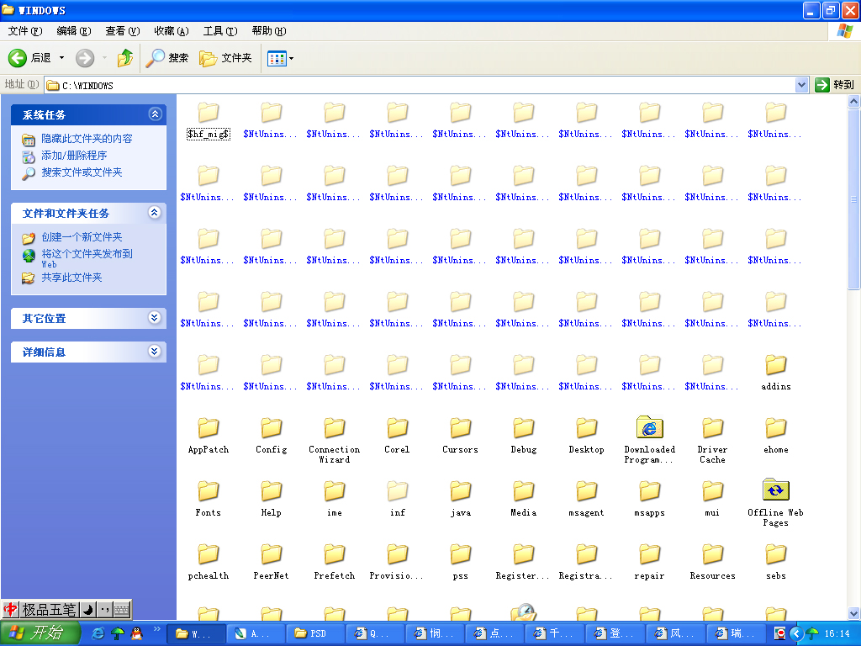Screen dimensions: 861x646
Task: Open the 工具(T) menu
Action: click(219, 31)
